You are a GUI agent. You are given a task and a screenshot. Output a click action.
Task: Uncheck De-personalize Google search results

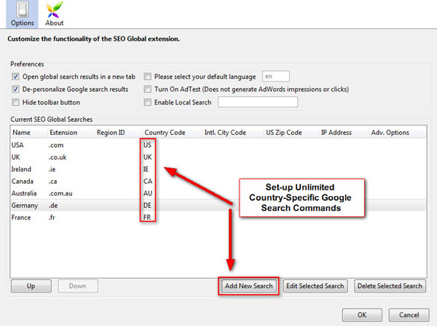coord(15,89)
